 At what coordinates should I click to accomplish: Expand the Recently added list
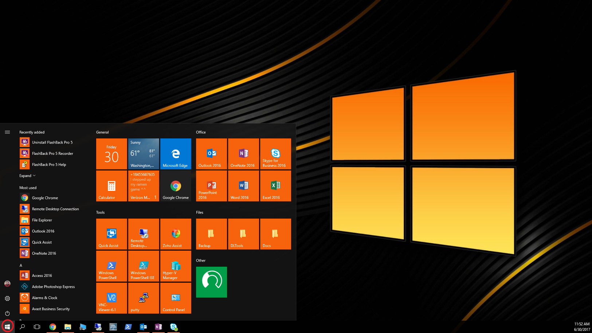[27, 176]
